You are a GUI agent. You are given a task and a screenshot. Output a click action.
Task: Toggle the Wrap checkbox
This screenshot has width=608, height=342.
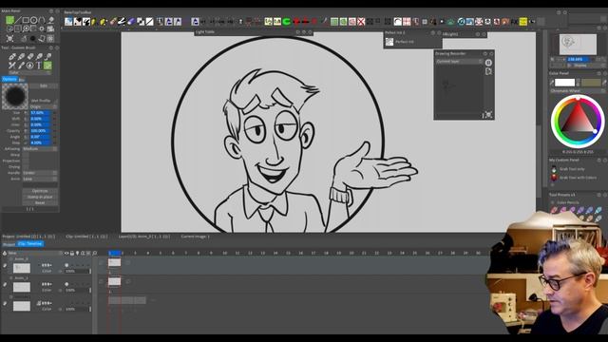(26, 155)
